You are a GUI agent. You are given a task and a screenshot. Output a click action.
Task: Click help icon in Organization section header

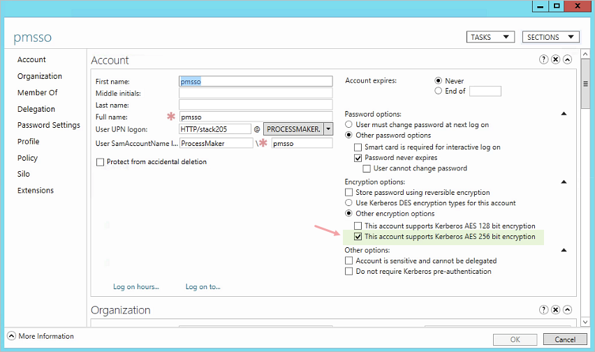tap(543, 310)
